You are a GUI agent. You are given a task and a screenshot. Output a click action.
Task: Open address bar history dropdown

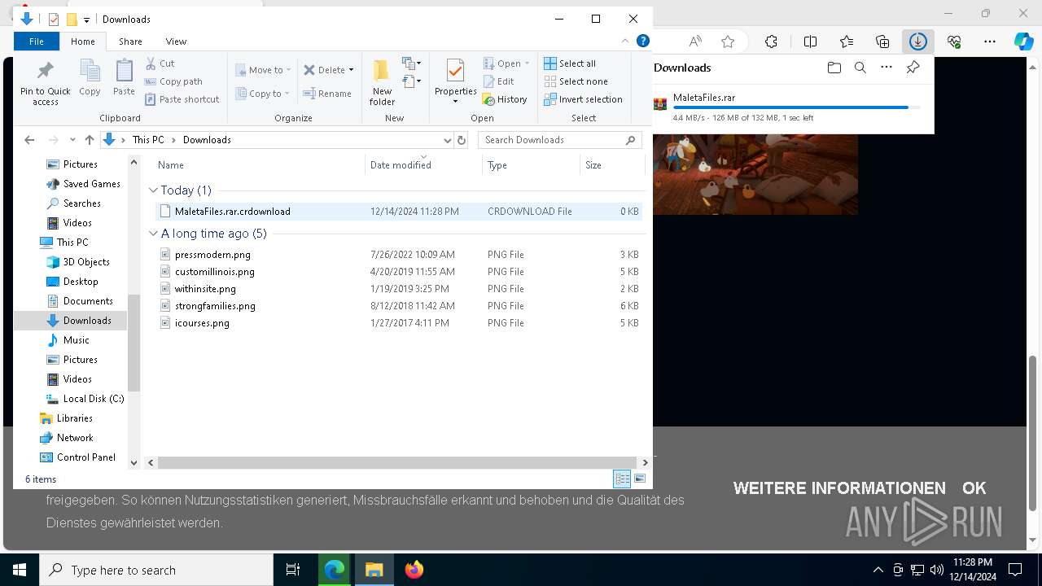pos(447,140)
